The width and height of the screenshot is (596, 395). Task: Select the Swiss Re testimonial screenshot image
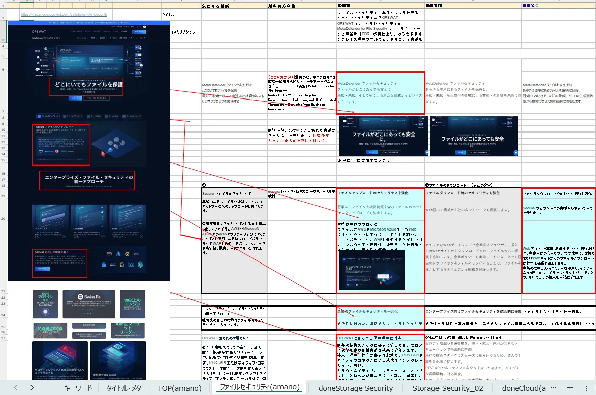pos(89,304)
